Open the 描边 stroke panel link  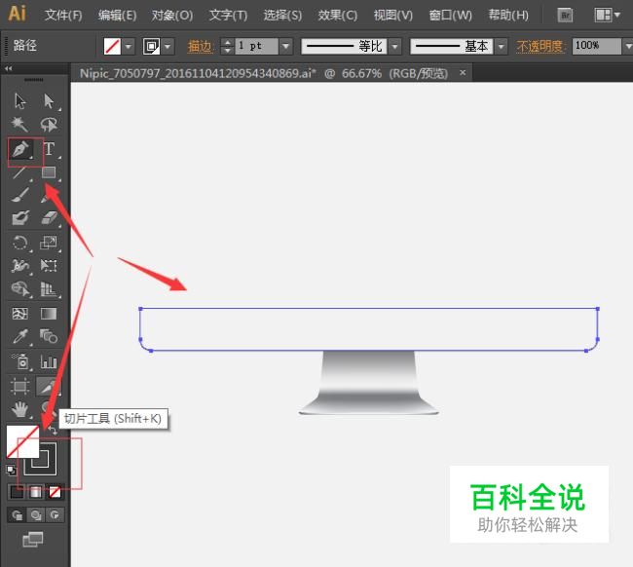200,47
